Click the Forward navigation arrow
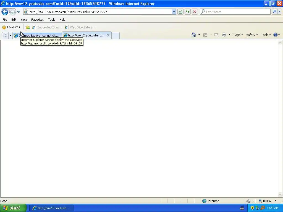 pyautogui.click(x=12, y=12)
